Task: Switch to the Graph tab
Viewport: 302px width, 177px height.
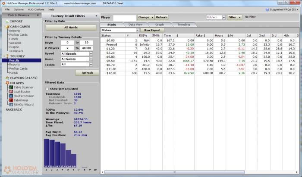Action: point(159,25)
